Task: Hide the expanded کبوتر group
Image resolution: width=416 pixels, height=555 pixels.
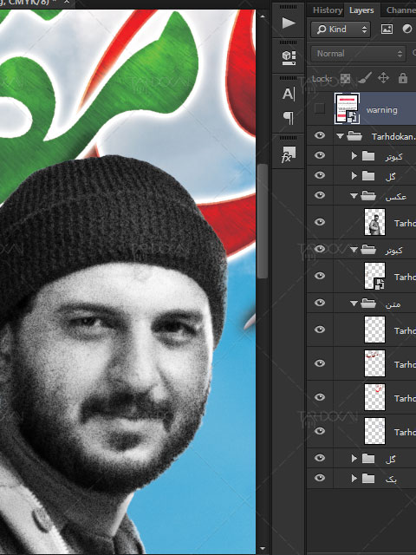Action: (320, 249)
